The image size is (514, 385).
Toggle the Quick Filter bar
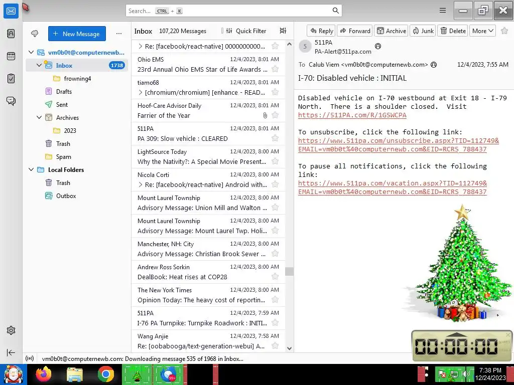[246, 31]
